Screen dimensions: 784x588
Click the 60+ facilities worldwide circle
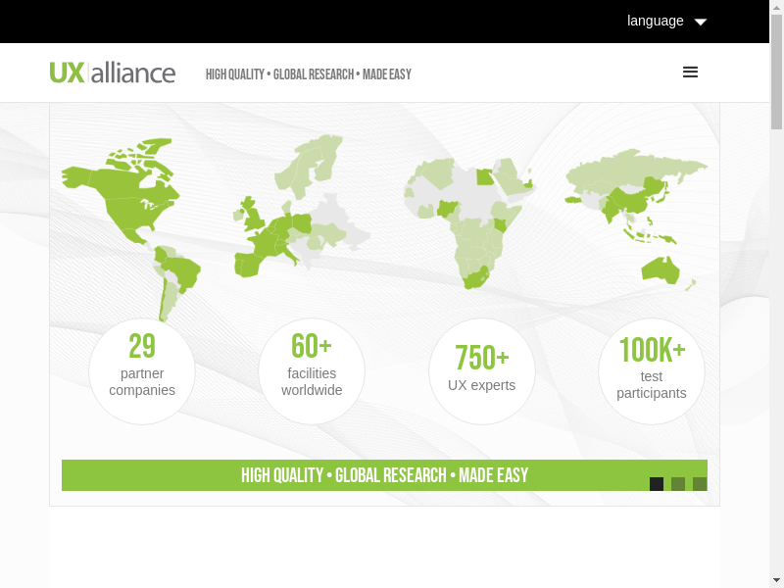(312, 371)
